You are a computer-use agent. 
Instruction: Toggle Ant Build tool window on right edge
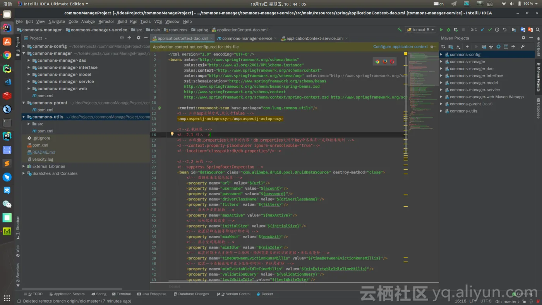click(x=538, y=46)
